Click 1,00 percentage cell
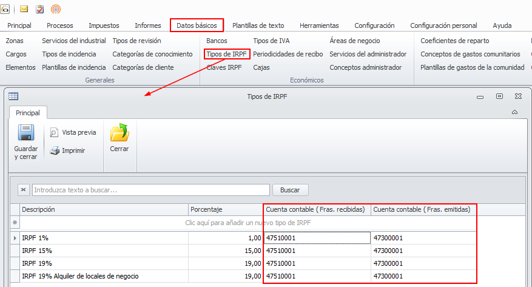 coord(226,238)
